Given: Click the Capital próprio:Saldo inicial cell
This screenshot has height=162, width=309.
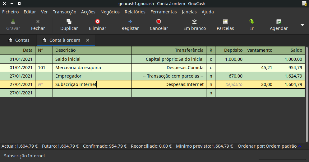Looking at the screenshot, I should tap(169, 59).
